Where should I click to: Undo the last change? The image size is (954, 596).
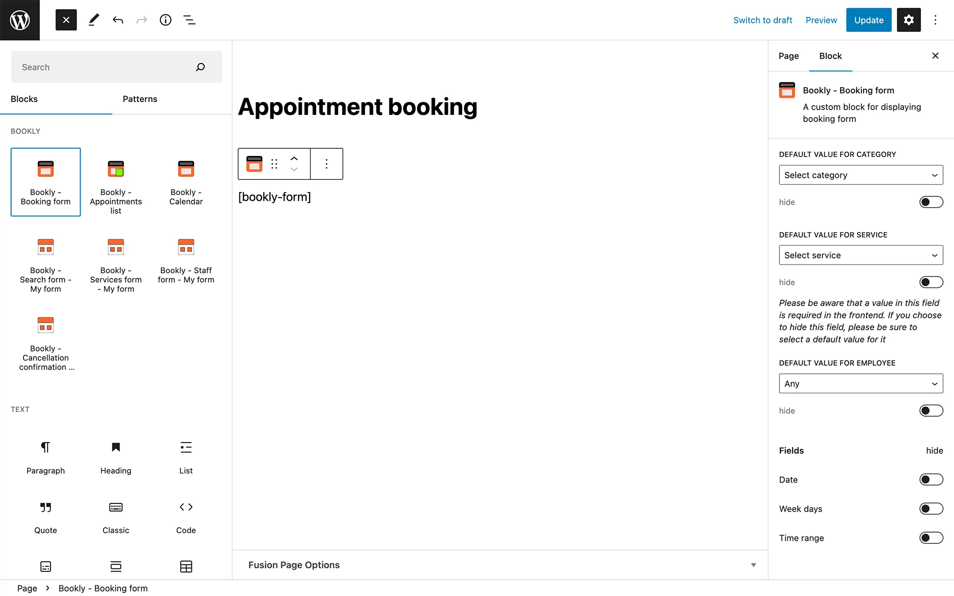(118, 20)
